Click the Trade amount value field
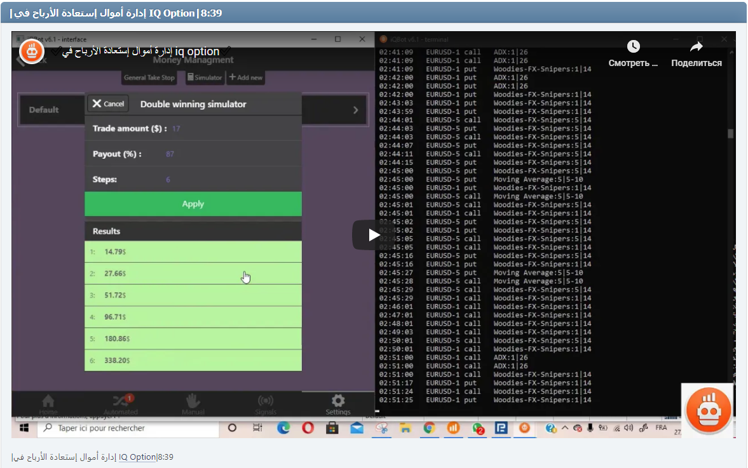Image resolution: width=748 pixels, height=468 pixels. pyautogui.click(x=176, y=129)
